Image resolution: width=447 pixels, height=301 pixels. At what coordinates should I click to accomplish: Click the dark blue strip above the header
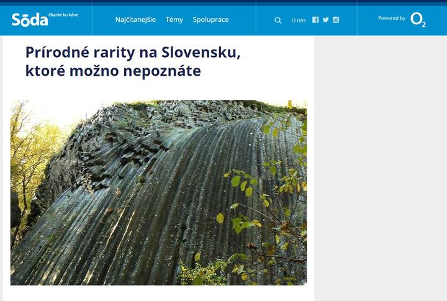(x=223, y=2)
